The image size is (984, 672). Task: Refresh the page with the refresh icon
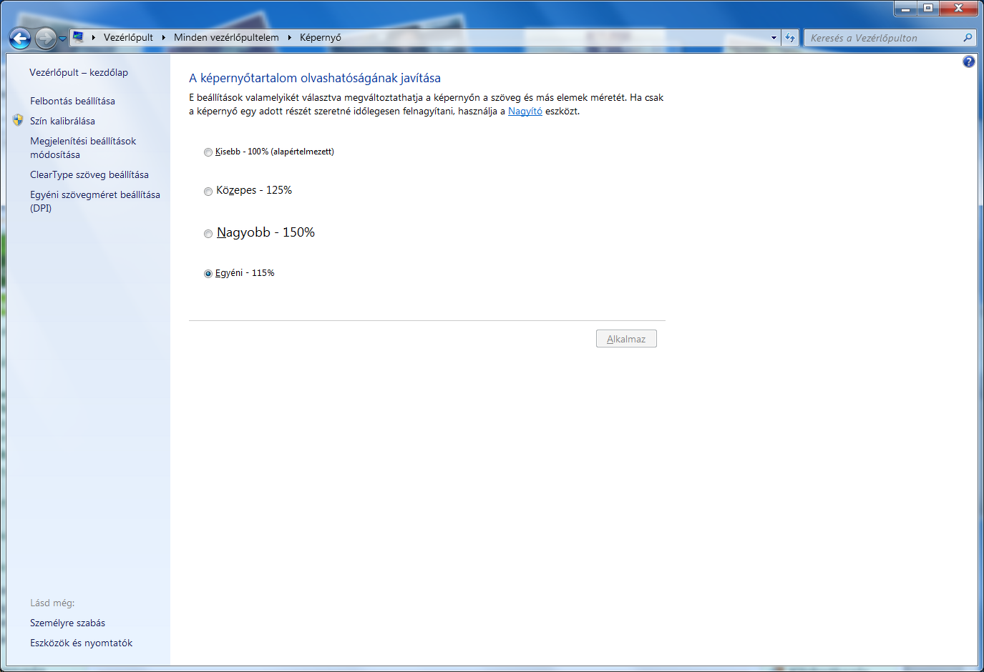(790, 38)
